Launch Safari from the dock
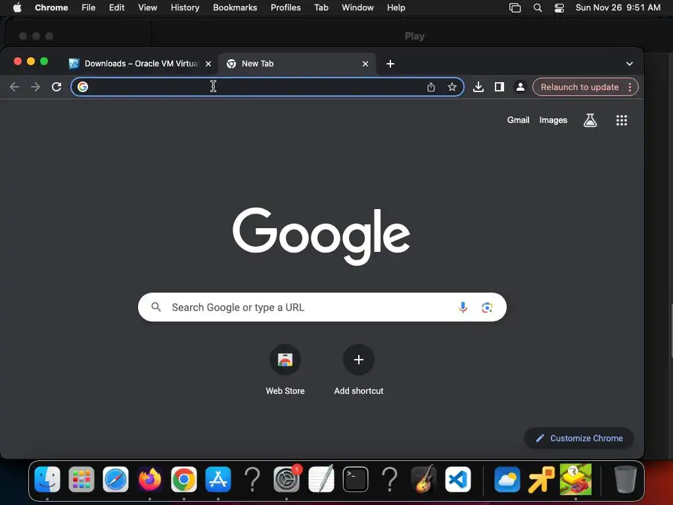This screenshot has width=673, height=505. (x=116, y=479)
